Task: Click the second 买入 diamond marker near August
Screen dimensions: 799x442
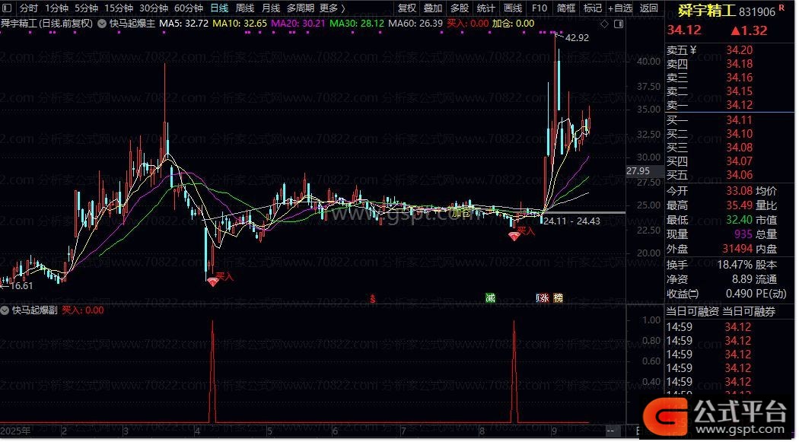Action: (x=514, y=236)
